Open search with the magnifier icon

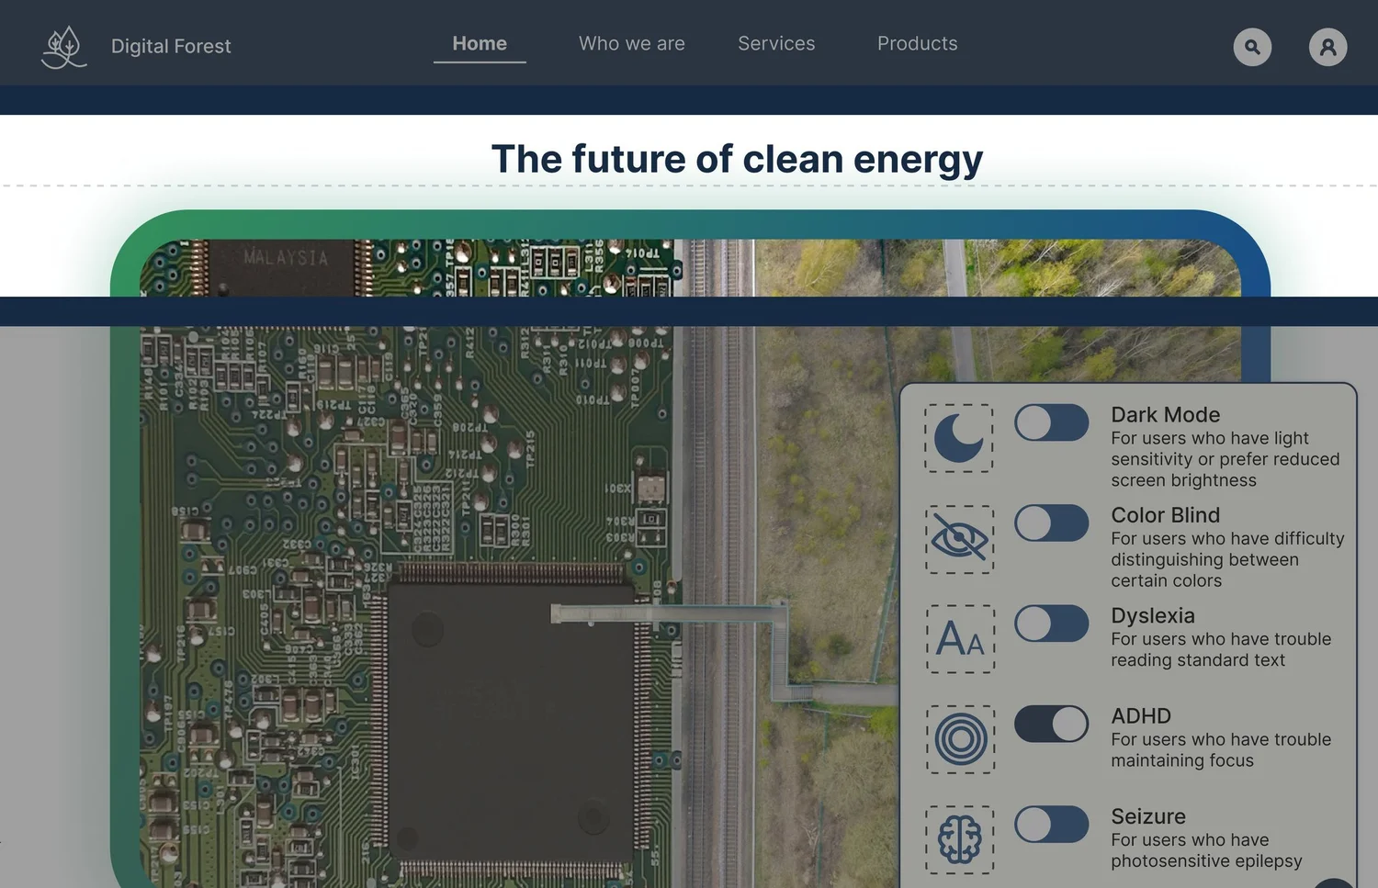click(x=1252, y=47)
